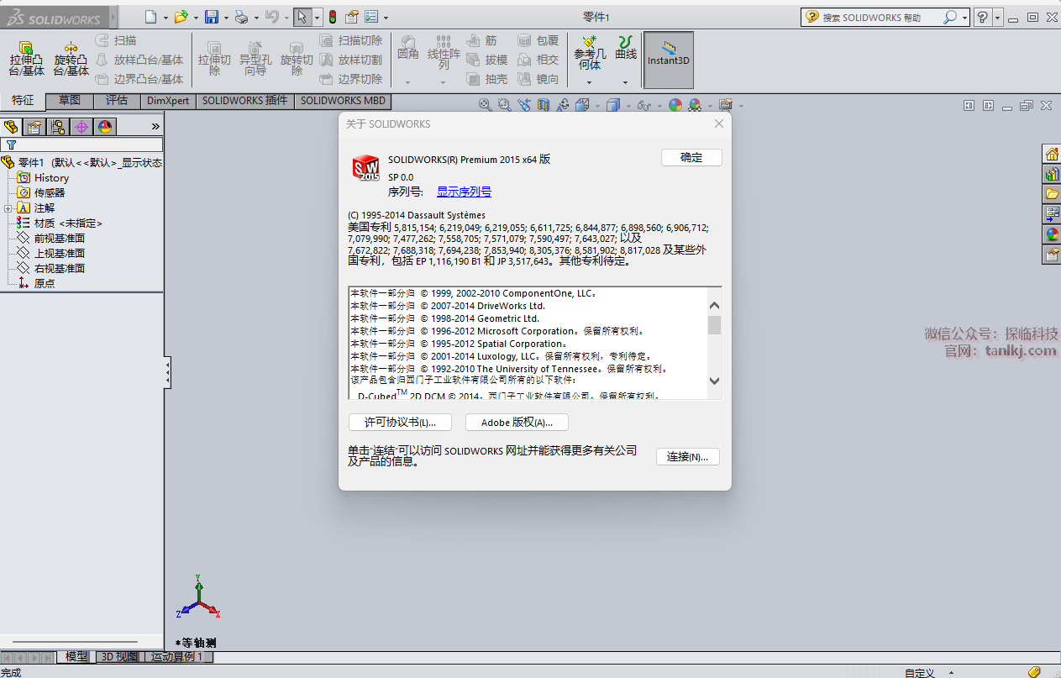1061x678 pixels.
Task: Click the 确定 button in About dialog
Action: (691, 157)
